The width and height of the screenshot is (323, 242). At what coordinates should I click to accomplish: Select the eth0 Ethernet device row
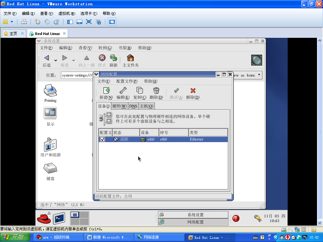[x=163, y=139]
